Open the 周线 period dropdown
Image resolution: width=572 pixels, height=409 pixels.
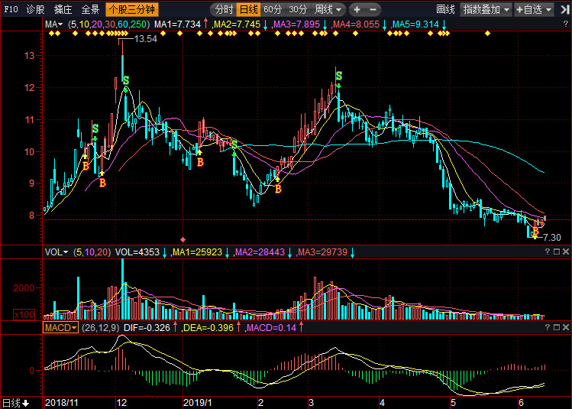click(x=328, y=9)
